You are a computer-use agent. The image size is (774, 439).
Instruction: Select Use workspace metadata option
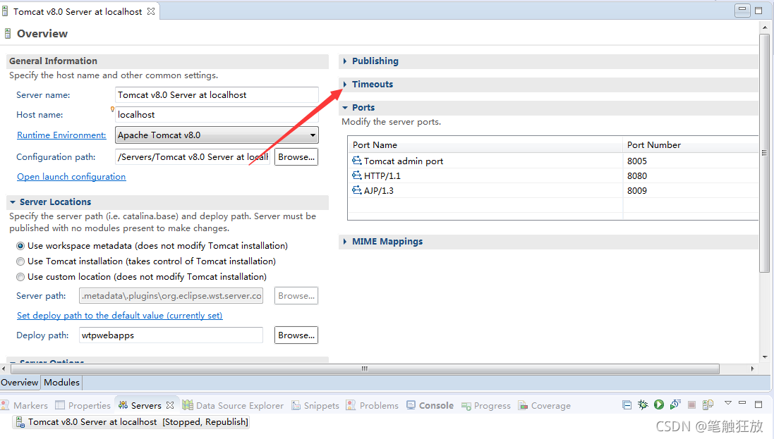coord(20,246)
